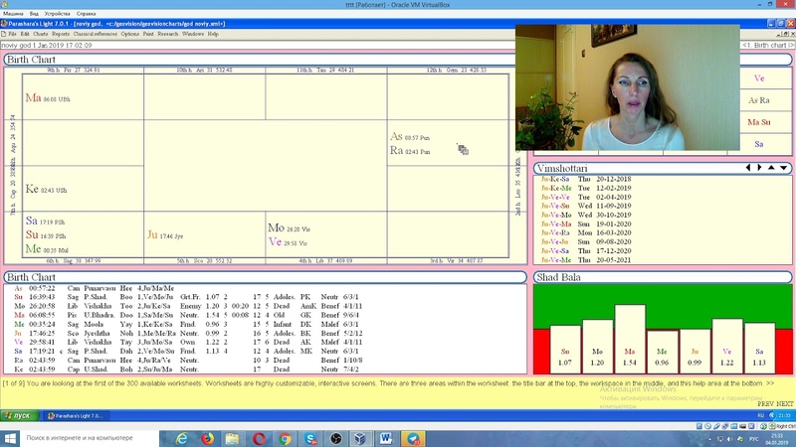The width and height of the screenshot is (796, 447).
Task: Select the Ju-Ve-Ra 16-03-2020 dasha row
Action: tap(586, 232)
